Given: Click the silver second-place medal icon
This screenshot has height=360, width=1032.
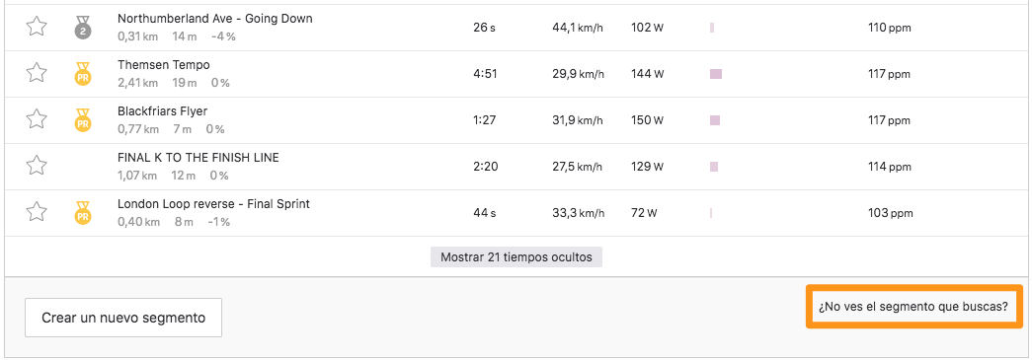Looking at the screenshot, I should tap(83, 28).
